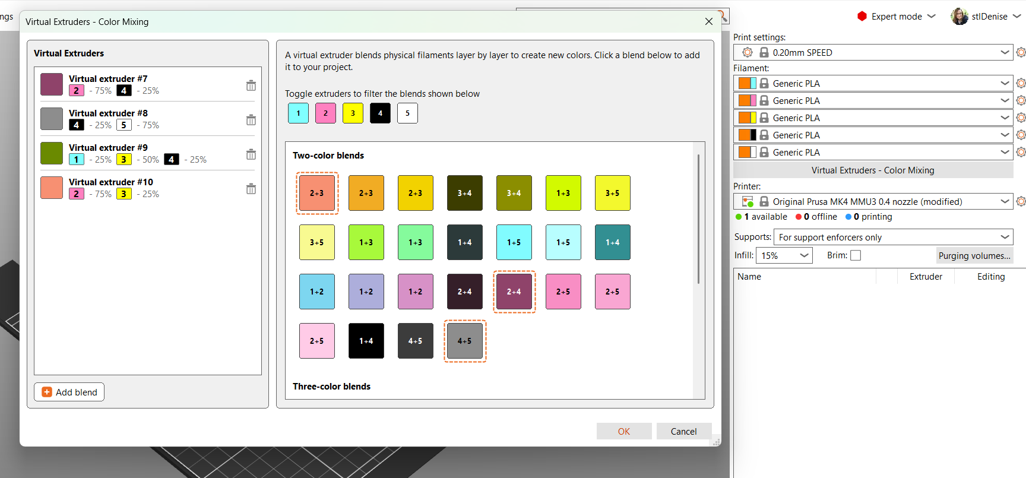Open printer settings gear beside Prusa MK4

click(x=1021, y=201)
